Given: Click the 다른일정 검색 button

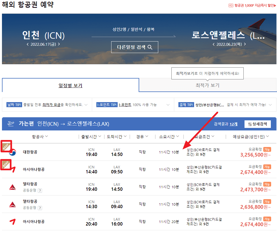Looking at the screenshot, I should point(135,47).
